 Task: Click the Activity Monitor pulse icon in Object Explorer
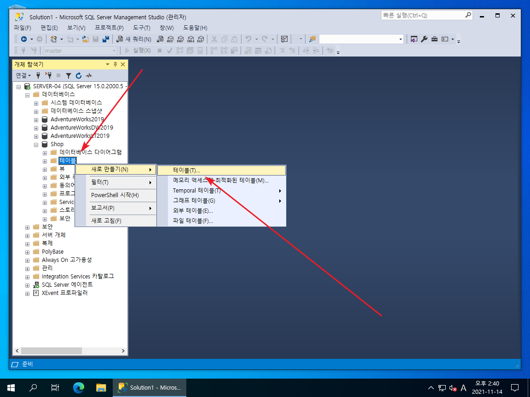(x=89, y=75)
